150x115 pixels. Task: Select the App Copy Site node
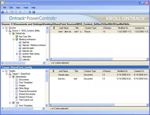(x=25, y=36)
